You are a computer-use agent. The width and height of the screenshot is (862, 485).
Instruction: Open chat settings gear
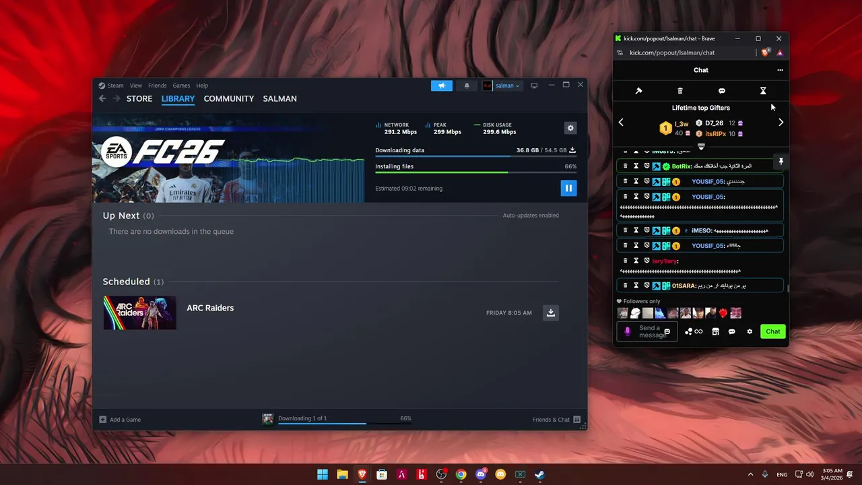(750, 331)
